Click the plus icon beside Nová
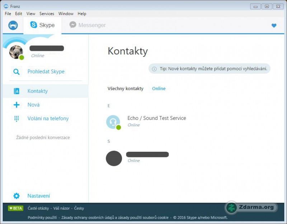 click(17, 105)
